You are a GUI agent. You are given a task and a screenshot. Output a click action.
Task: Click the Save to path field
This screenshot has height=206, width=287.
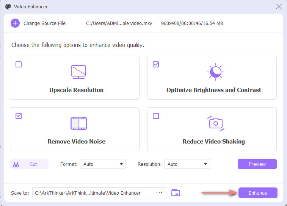pyautogui.click(x=91, y=193)
